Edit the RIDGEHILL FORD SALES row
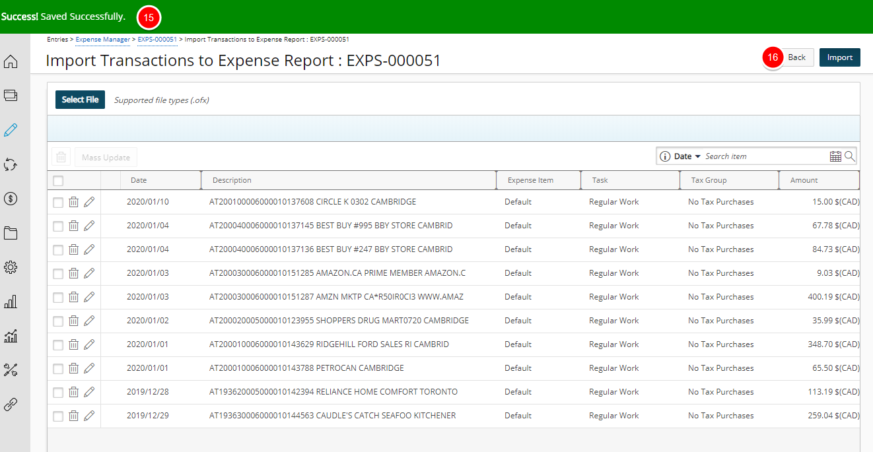Image resolution: width=873 pixels, height=452 pixels. 89,344
